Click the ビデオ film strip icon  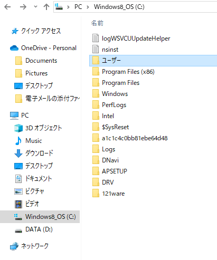pos(18,204)
